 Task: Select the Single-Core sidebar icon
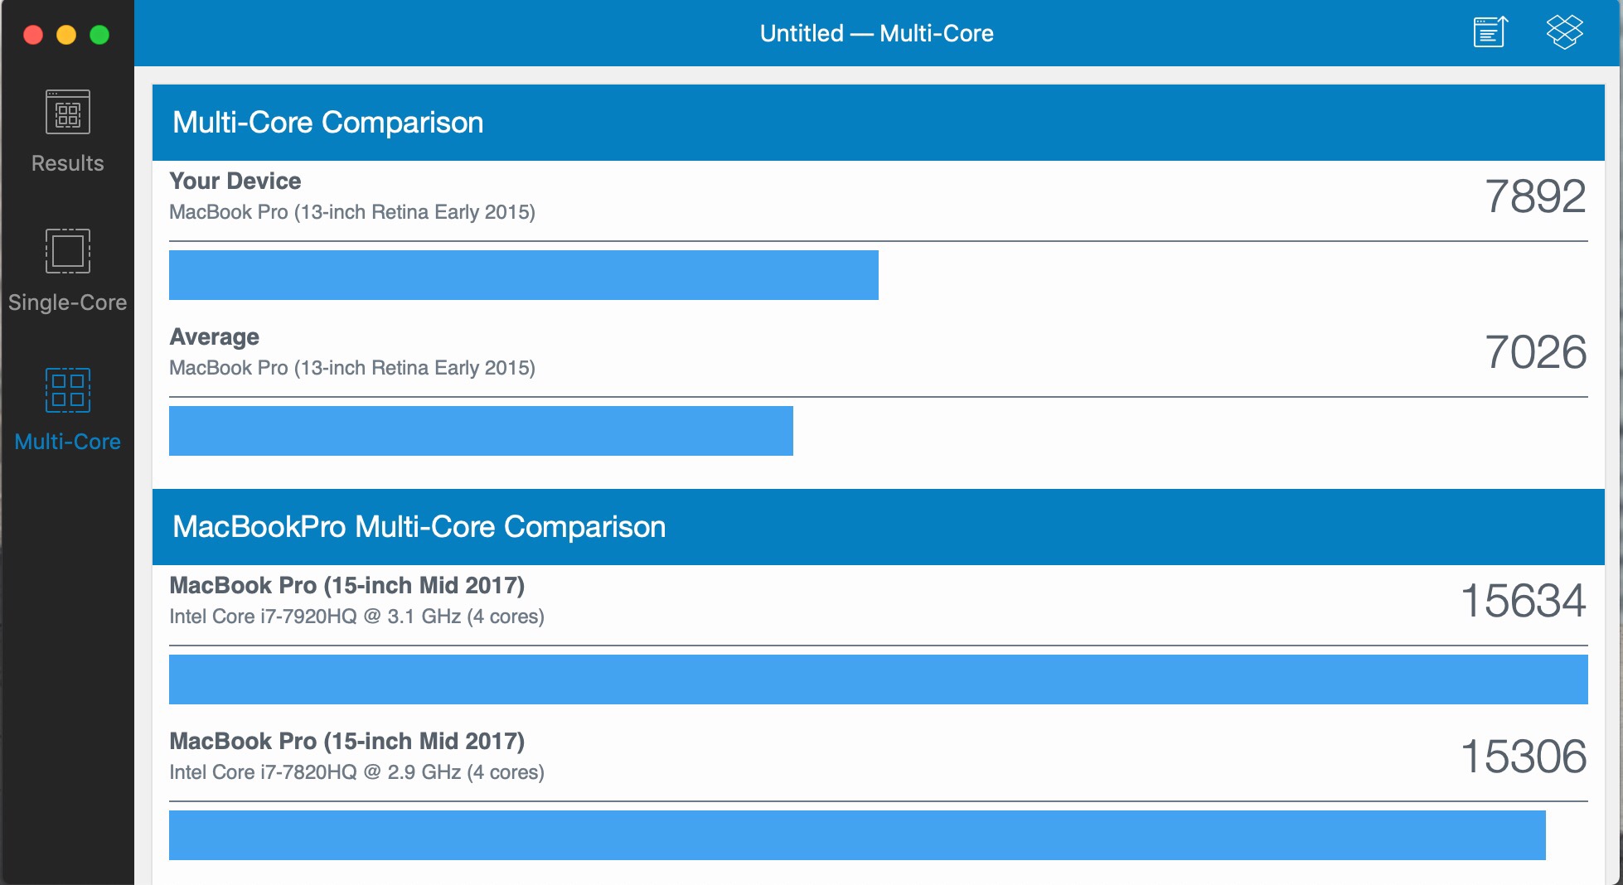tap(67, 251)
